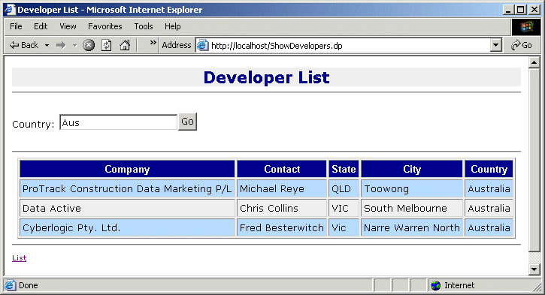This screenshot has width=545, height=295.
Task: Click the Australia cell in the ProTrack row
Action: point(489,189)
